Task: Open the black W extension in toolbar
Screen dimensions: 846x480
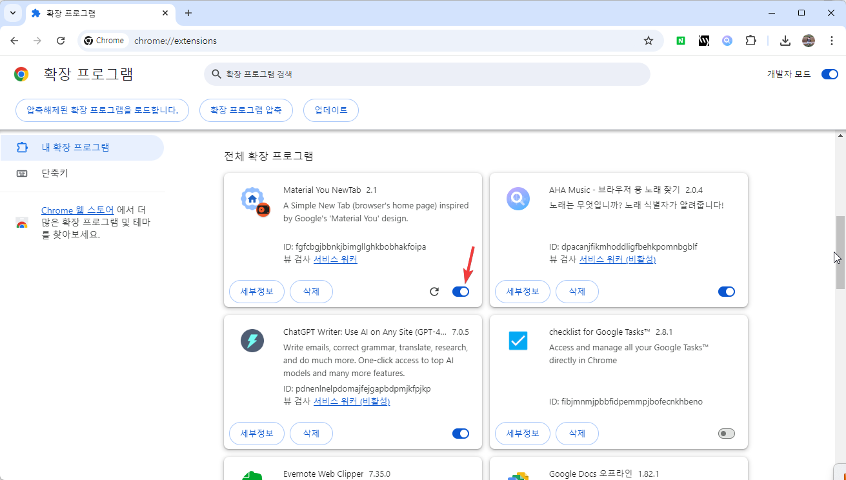Action: [x=704, y=41]
